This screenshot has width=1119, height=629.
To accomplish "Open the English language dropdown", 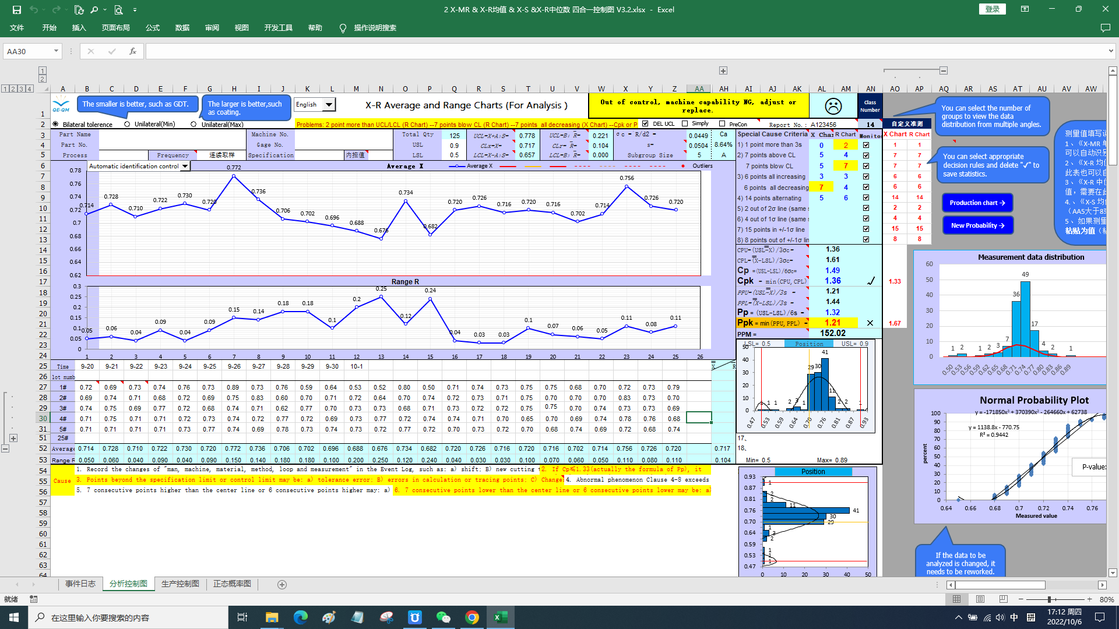I will tap(329, 105).
